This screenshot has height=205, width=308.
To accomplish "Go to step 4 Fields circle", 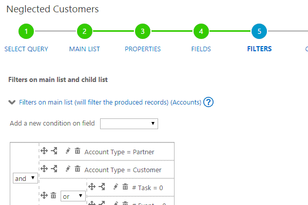I will [201, 31].
